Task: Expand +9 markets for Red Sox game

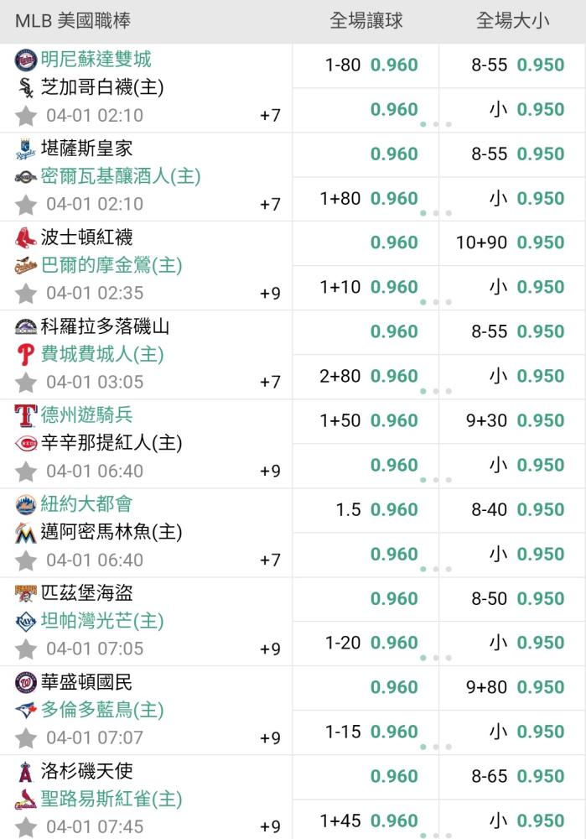Action: (270, 293)
